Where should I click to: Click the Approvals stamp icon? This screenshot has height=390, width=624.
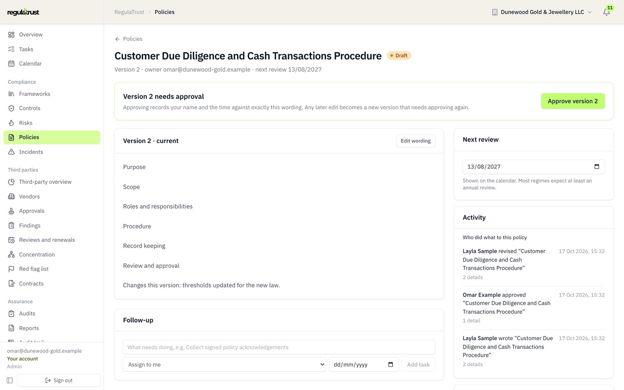tap(11, 211)
